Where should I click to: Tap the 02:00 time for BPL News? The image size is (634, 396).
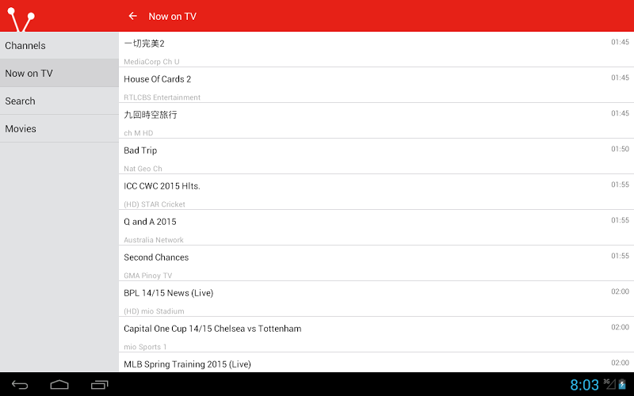pyautogui.click(x=620, y=291)
